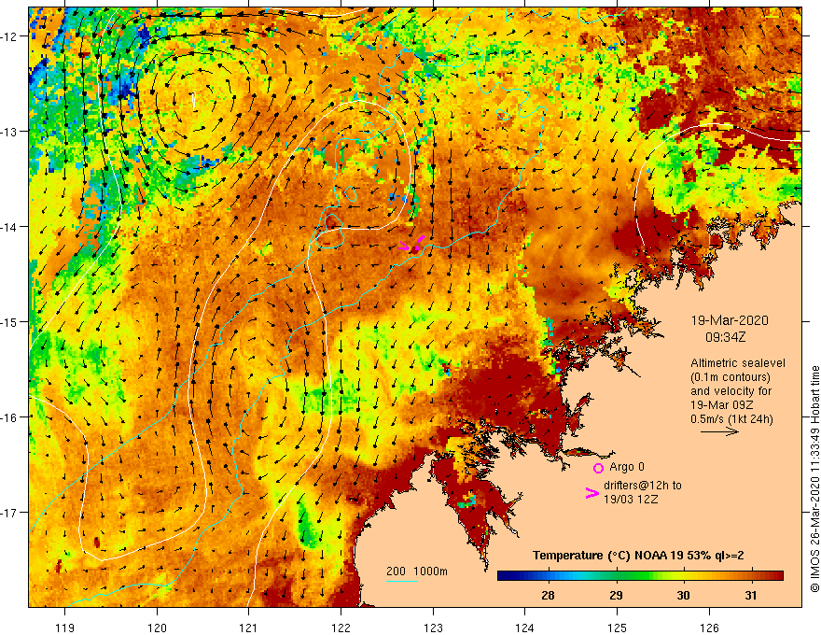Click the longitude axis label 122

point(341,628)
